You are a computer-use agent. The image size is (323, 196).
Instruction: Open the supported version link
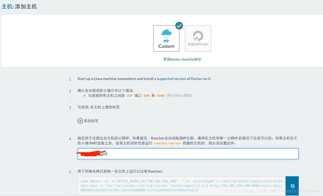coord(171,79)
